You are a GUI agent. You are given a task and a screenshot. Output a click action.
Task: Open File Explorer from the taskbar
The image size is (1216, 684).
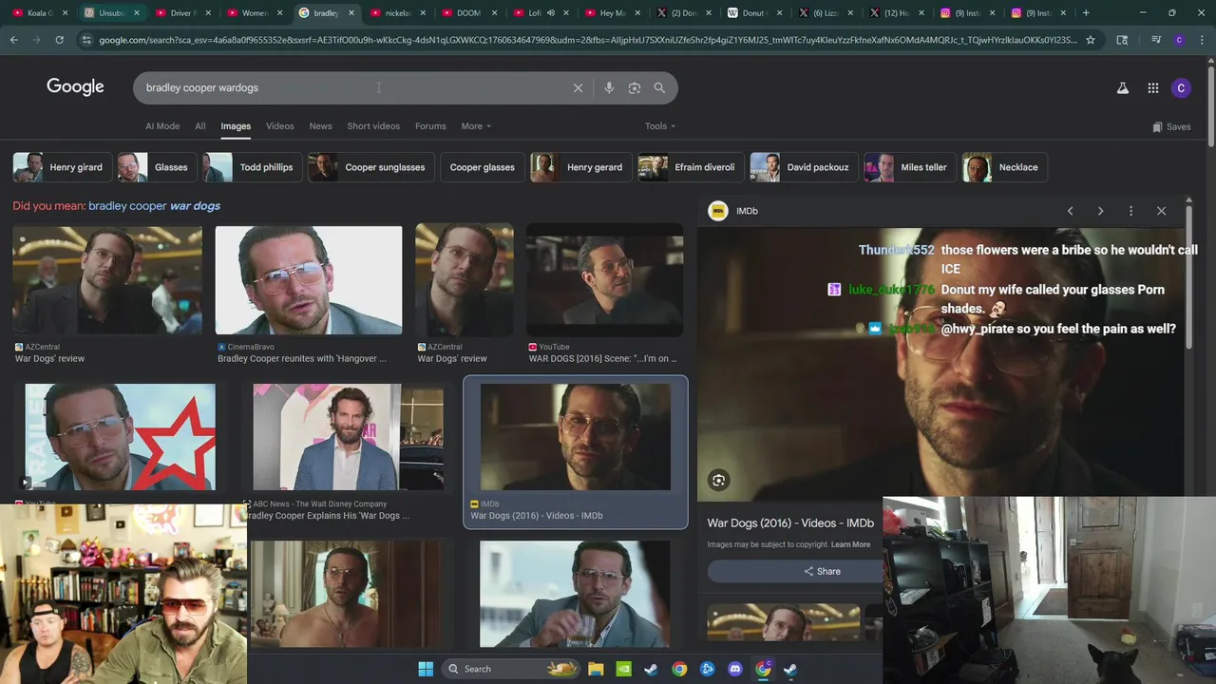click(596, 669)
